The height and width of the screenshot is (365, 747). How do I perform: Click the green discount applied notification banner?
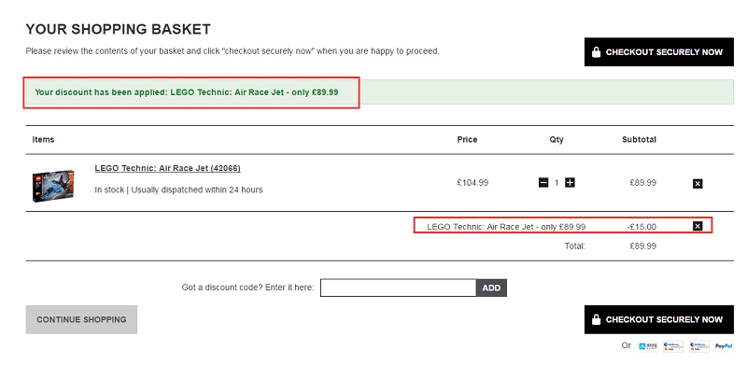pos(380,92)
